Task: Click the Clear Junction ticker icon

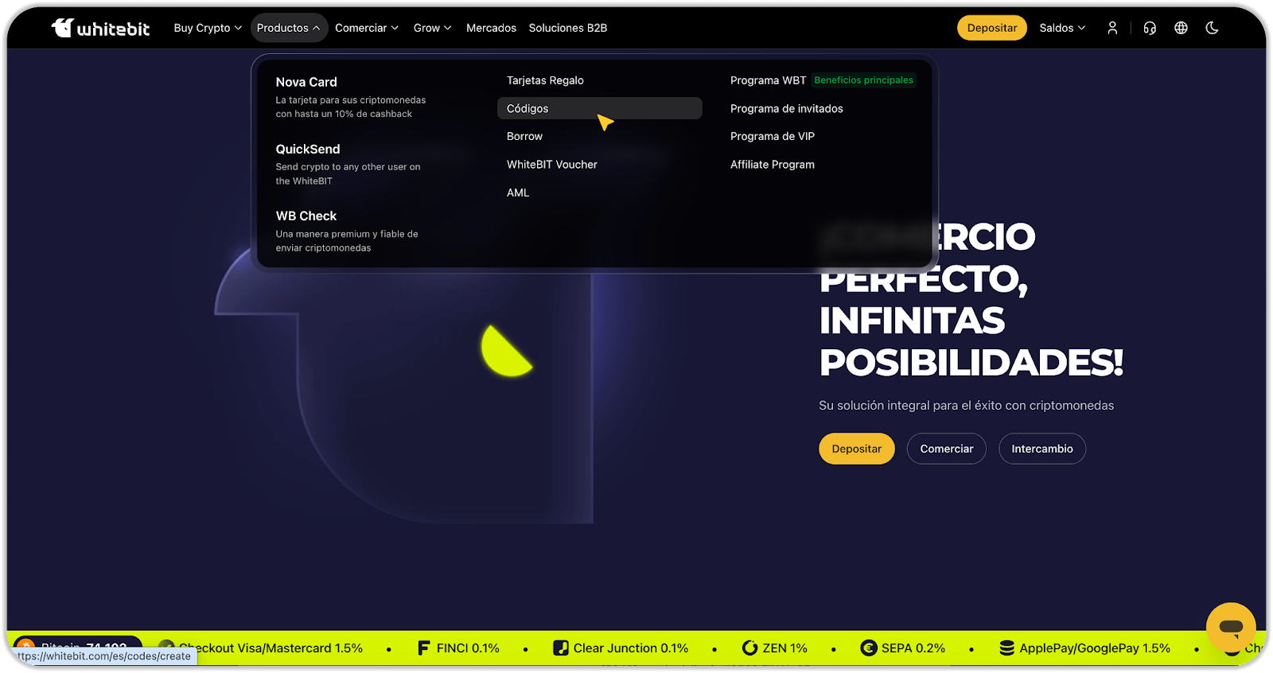Action: point(561,648)
